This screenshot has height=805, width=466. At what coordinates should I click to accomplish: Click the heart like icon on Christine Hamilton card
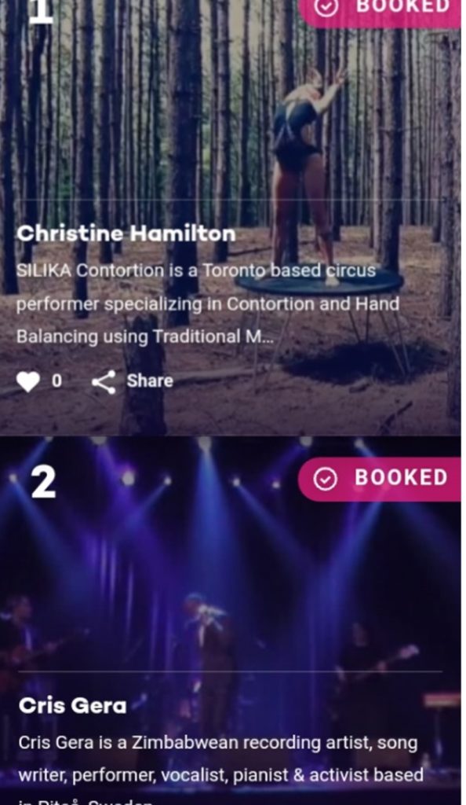(27, 381)
